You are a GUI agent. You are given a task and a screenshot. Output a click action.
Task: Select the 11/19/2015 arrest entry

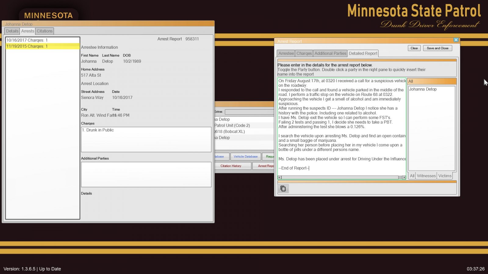[x=27, y=46]
